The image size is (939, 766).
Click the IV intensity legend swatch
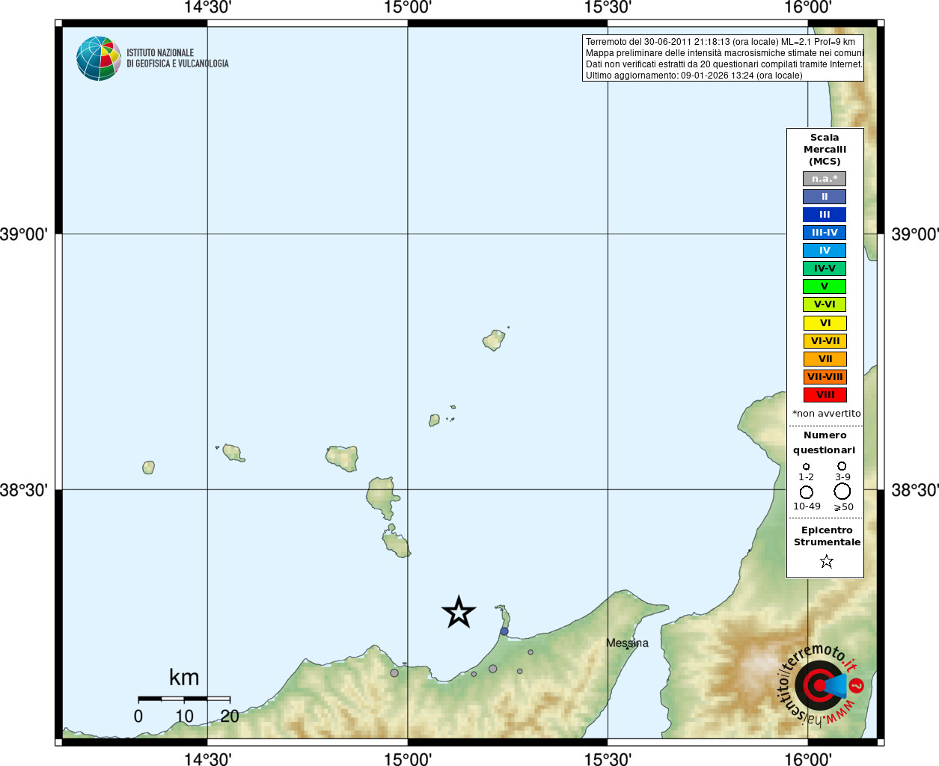pos(825,251)
